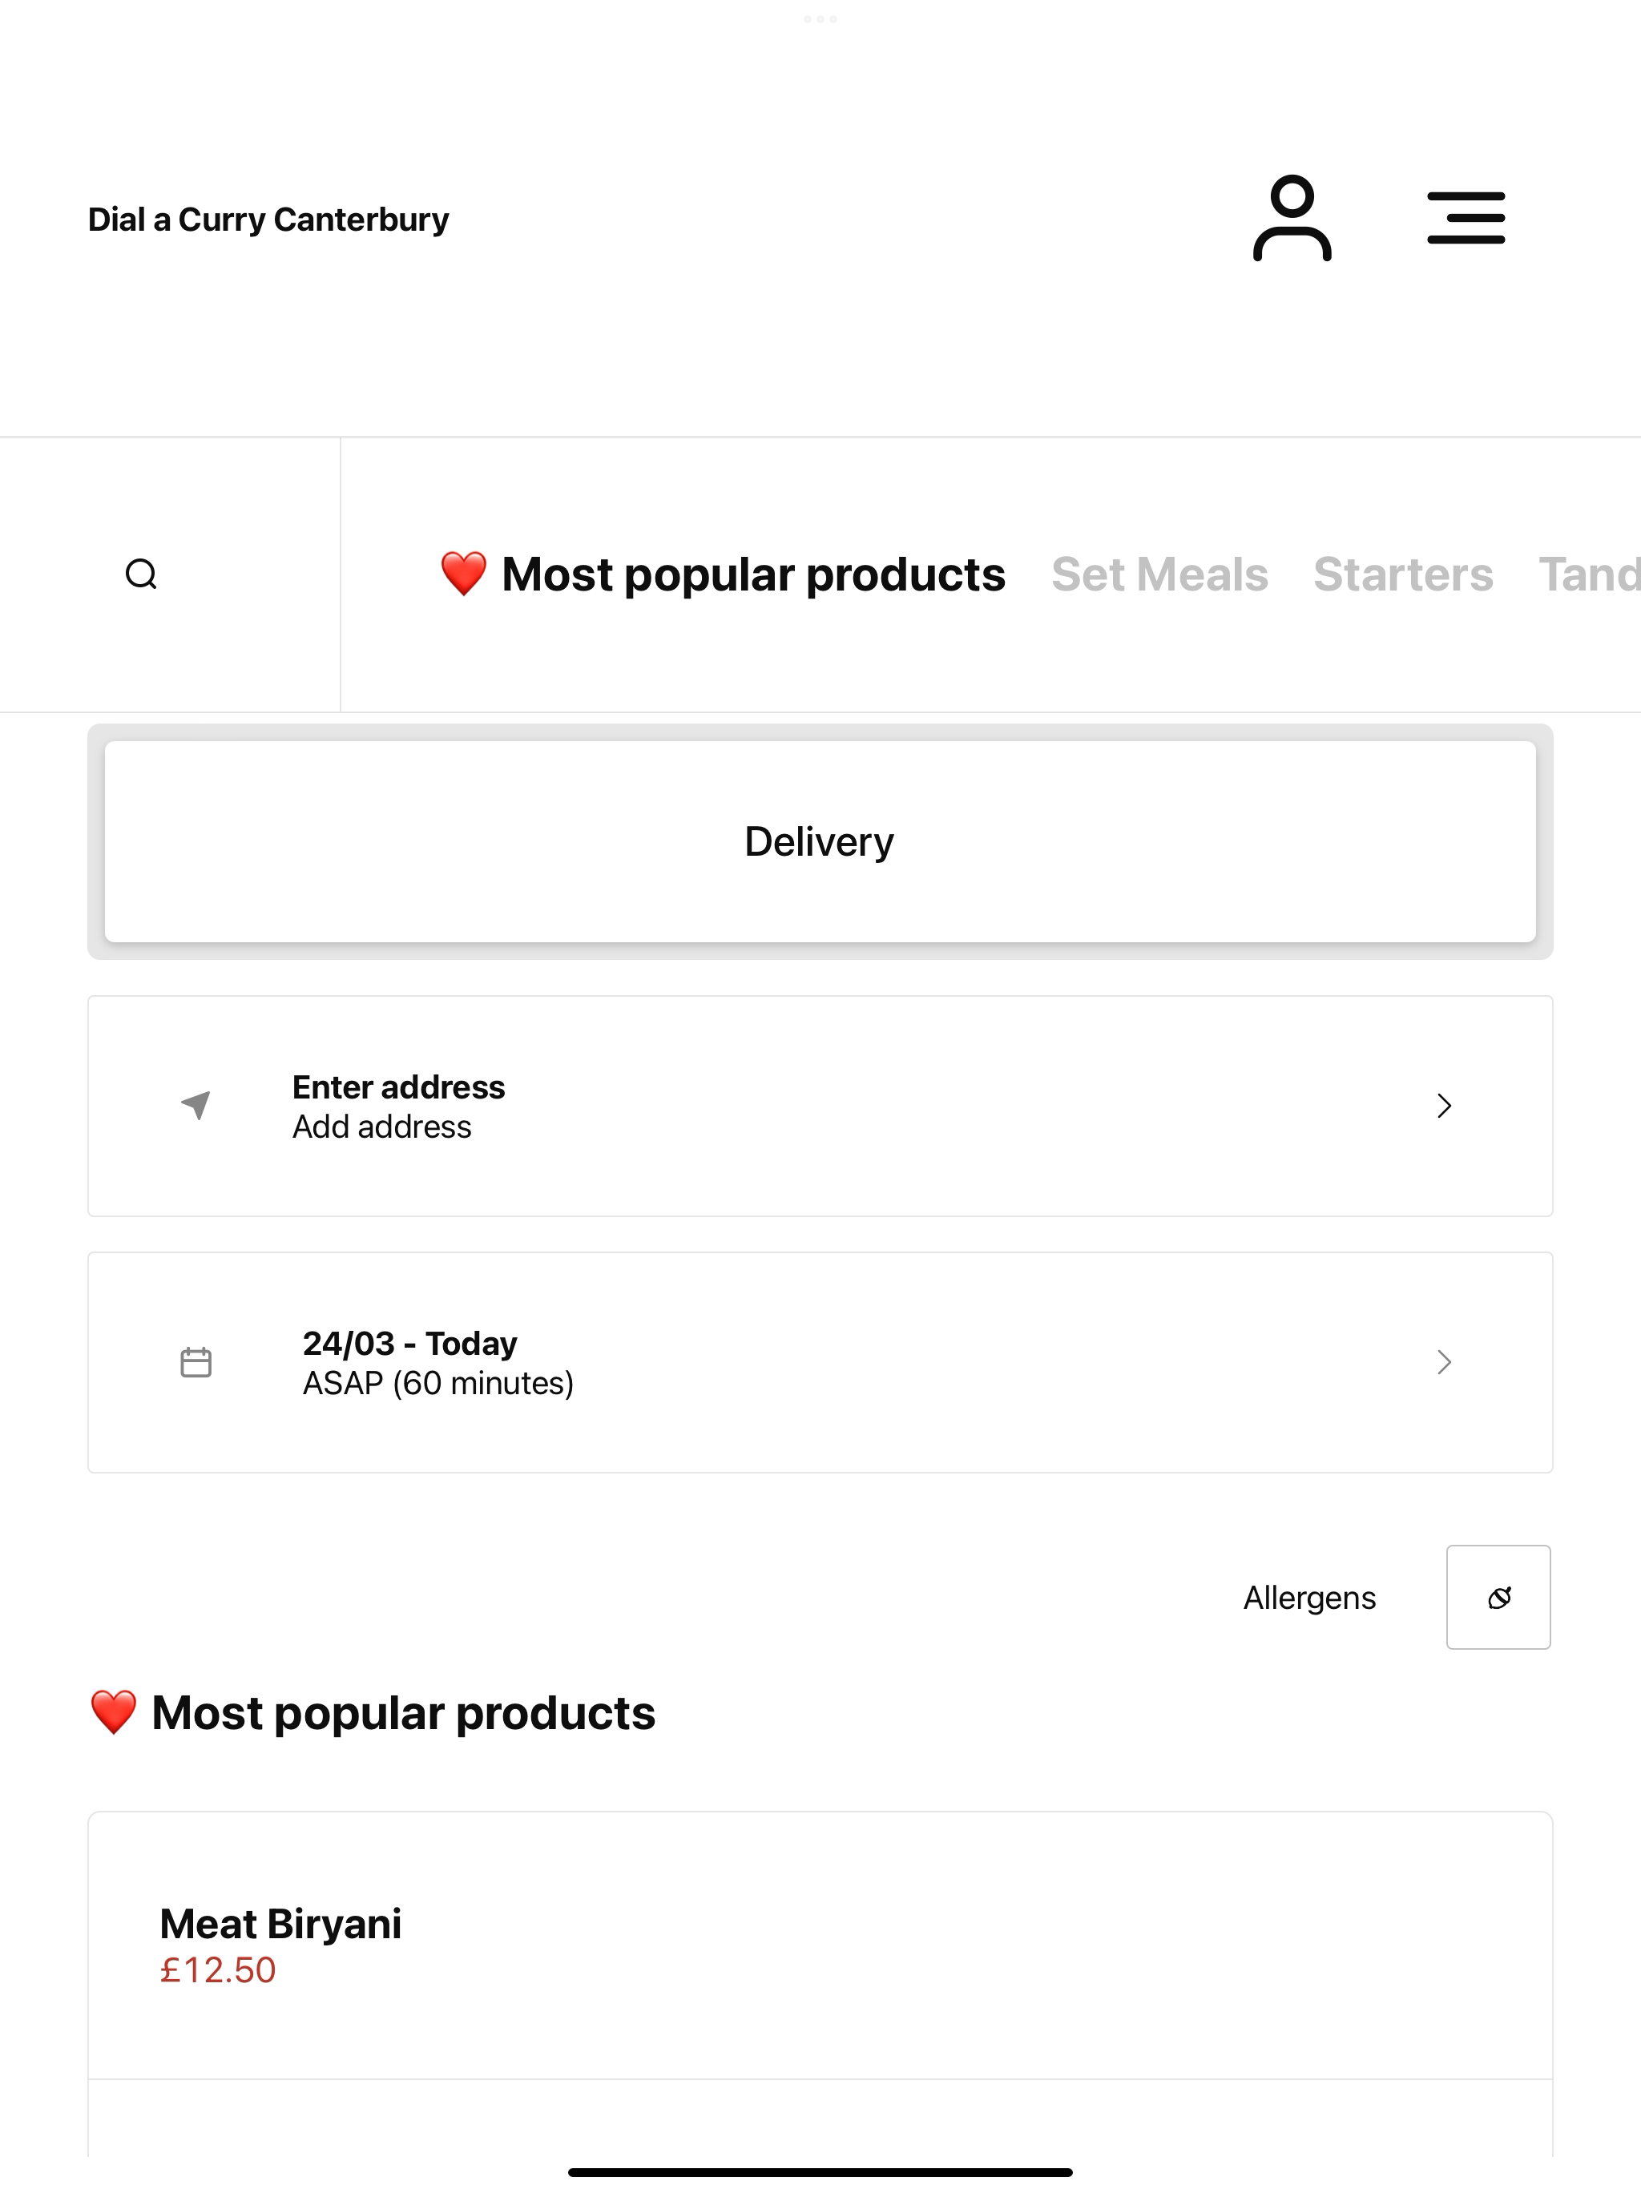Click the calendar icon for delivery date
The height and width of the screenshot is (2189, 1641).
pos(196,1363)
